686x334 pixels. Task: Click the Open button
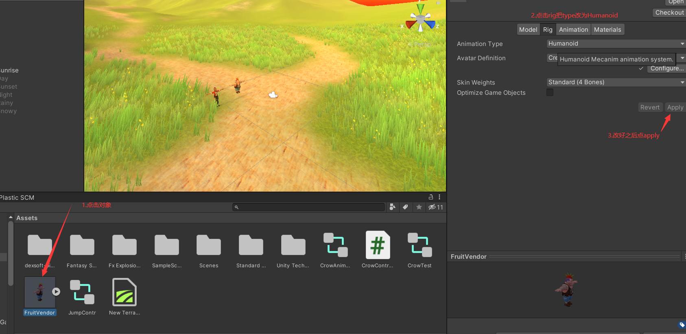[x=676, y=2]
